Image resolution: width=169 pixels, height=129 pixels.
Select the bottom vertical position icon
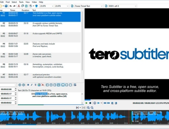(x=63, y=85)
